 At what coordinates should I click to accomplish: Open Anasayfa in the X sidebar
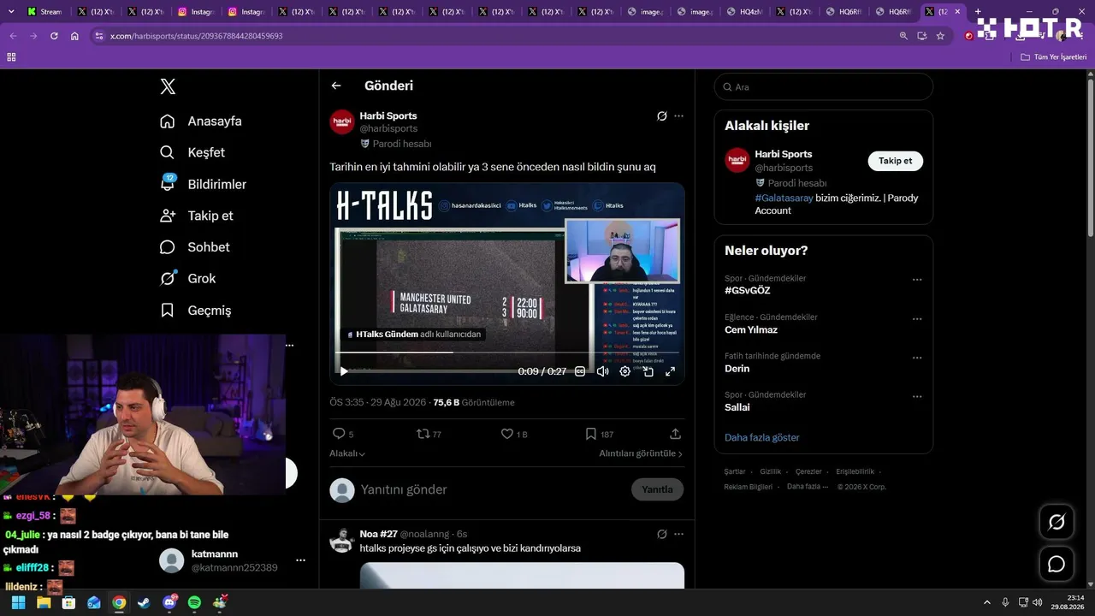point(201,121)
